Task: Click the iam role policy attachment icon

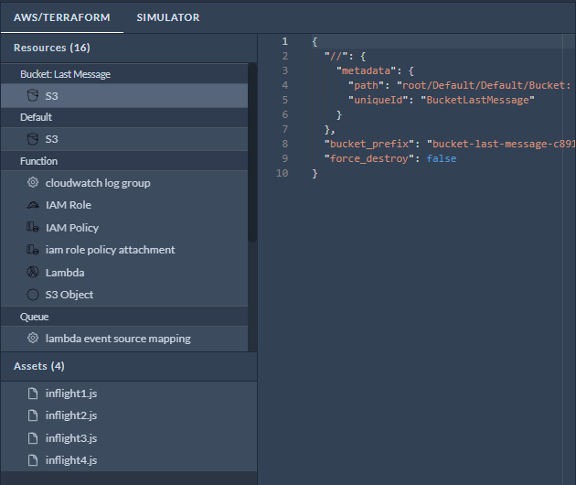Action: point(33,250)
